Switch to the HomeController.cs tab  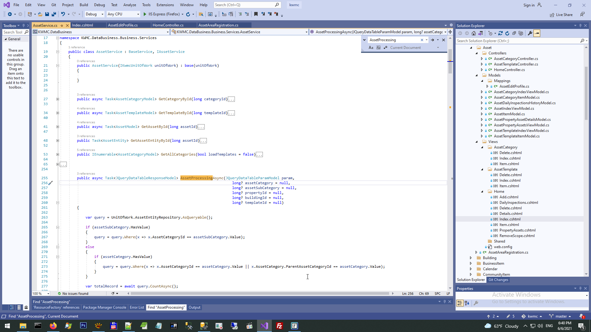click(x=168, y=25)
